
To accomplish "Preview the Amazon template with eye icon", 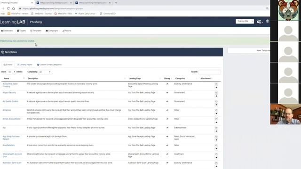I will coord(216,114).
